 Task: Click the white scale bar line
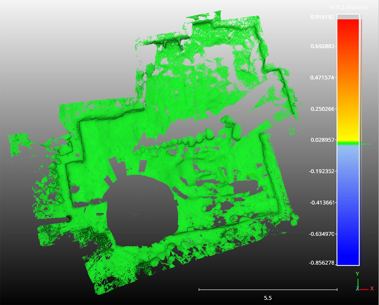point(268,289)
